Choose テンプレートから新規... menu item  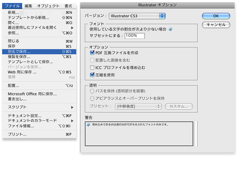[x=39, y=18]
